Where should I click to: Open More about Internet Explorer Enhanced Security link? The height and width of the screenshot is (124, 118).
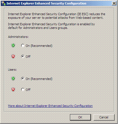pos(50,106)
